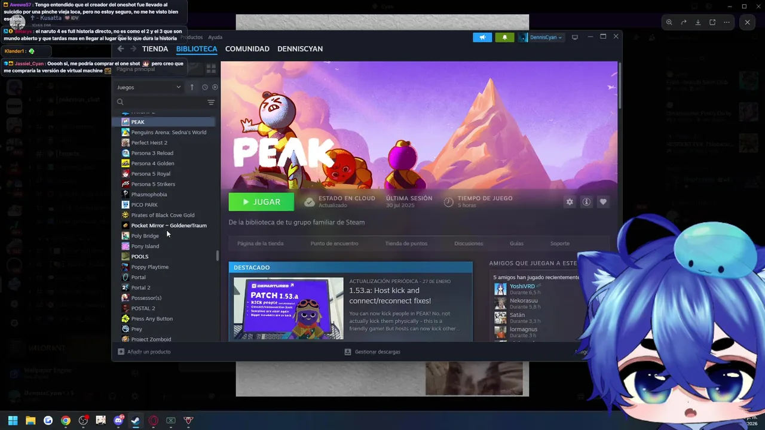Open PEAK settings gear icon
The height and width of the screenshot is (430, 765).
pos(570,202)
